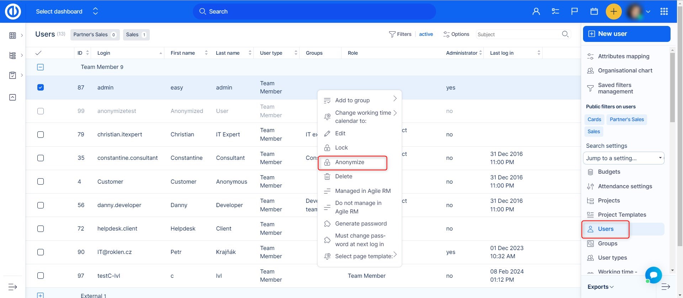Click the New user button
The height and width of the screenshot is (298, 683).
coord(626,34)
